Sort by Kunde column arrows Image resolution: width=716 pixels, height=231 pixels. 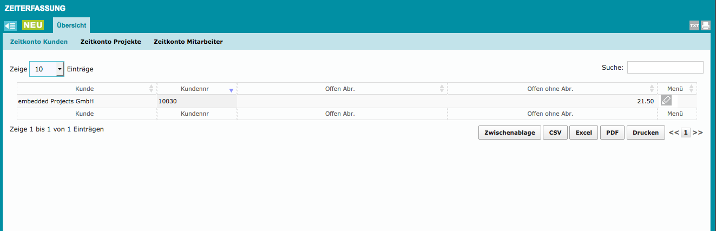tap(151, 89)
